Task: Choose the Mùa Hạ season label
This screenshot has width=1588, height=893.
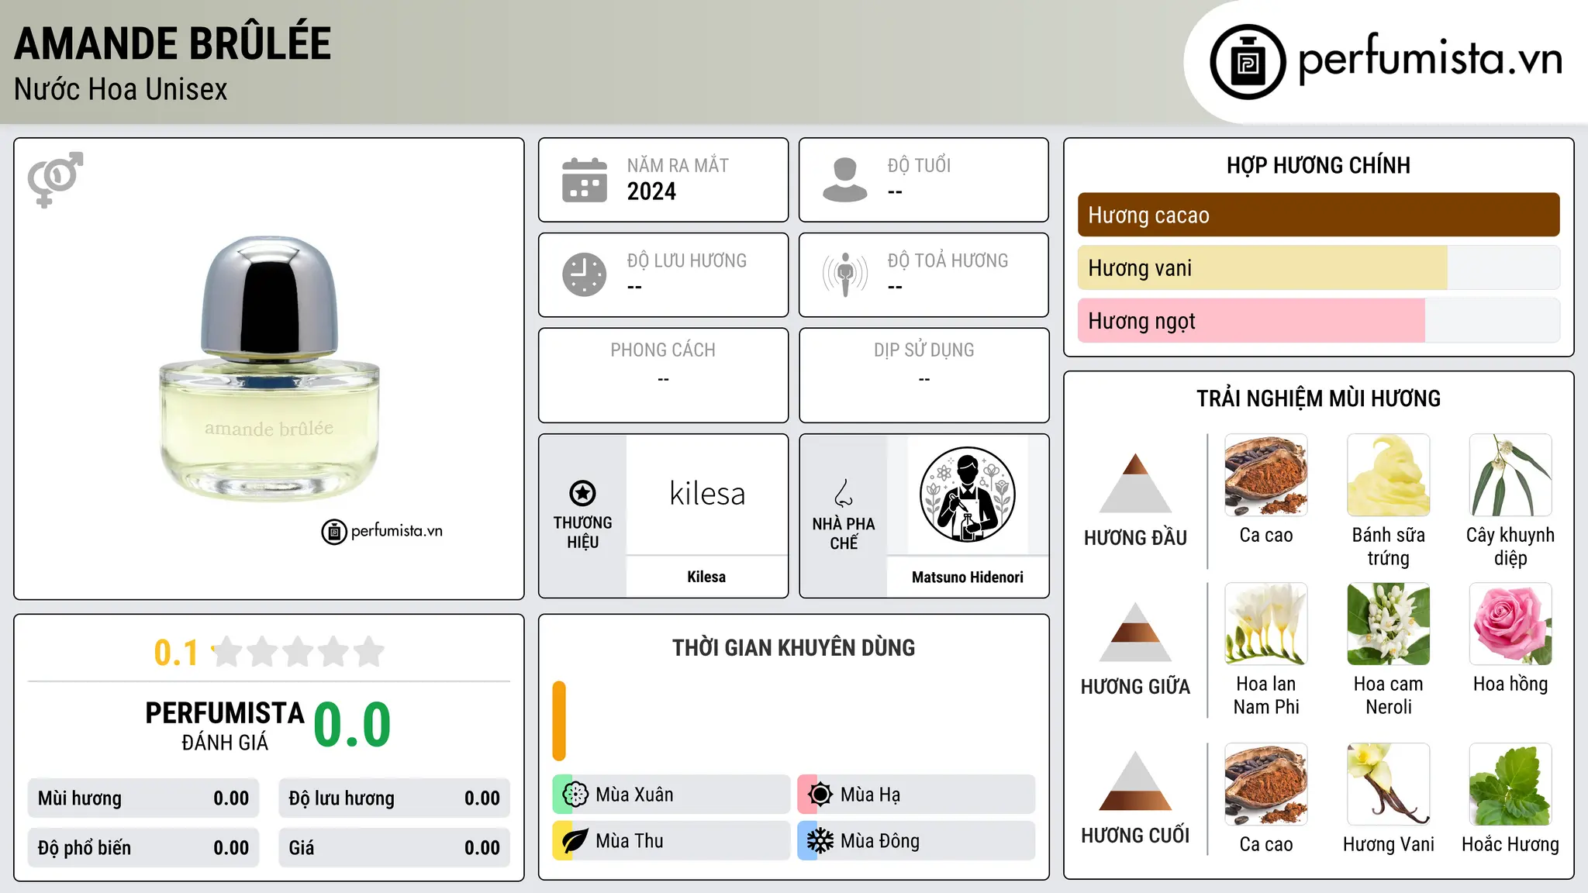Action: coord(871,795)
